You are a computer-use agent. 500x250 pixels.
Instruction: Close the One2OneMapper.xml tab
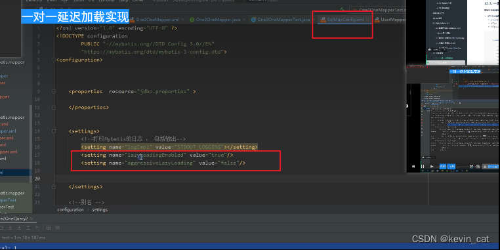pyautogui.click(x=183, y=20)
